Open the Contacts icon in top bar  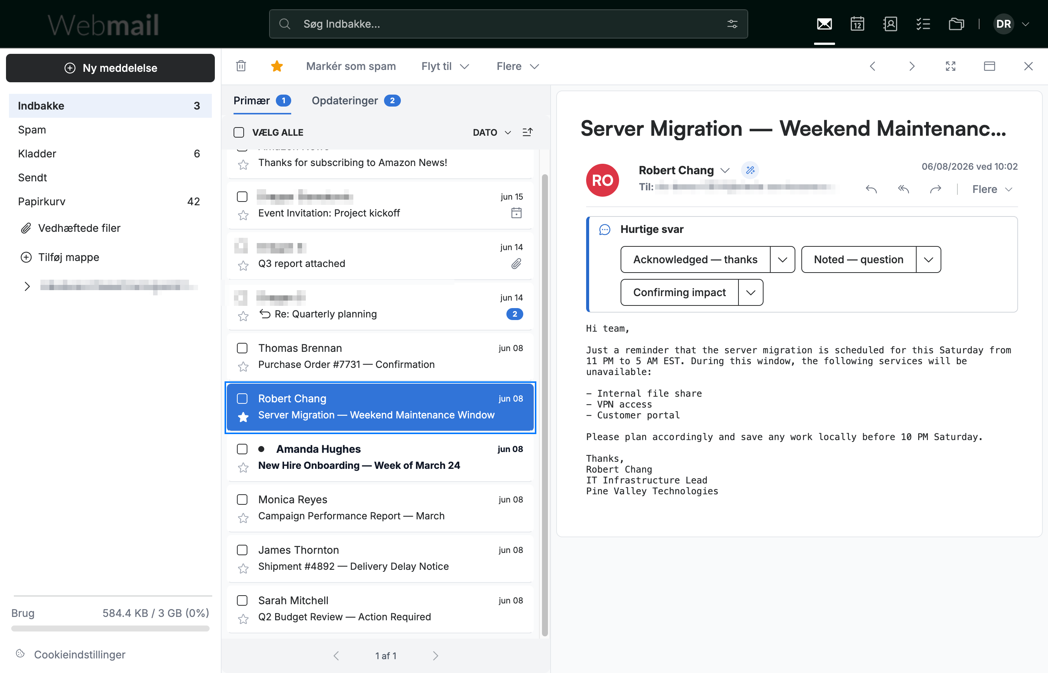click(890, 24)
